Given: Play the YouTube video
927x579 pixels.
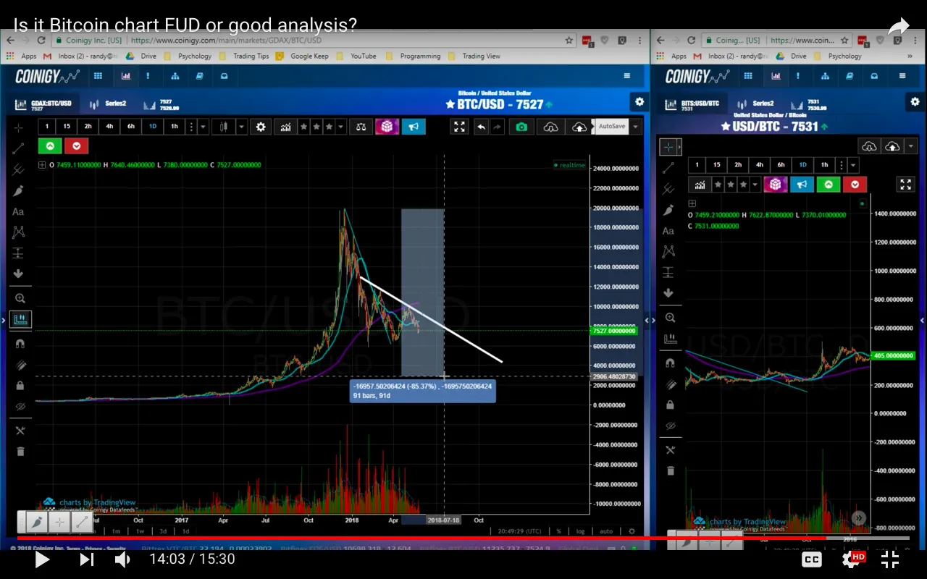Looking at the screenshot, I should pos(42,559).
